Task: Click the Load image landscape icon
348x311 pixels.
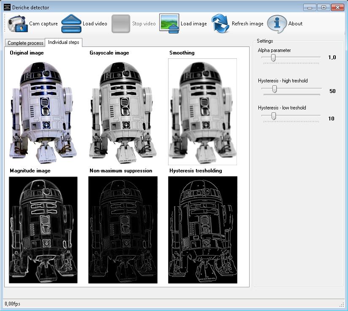Action: (169, 24)
